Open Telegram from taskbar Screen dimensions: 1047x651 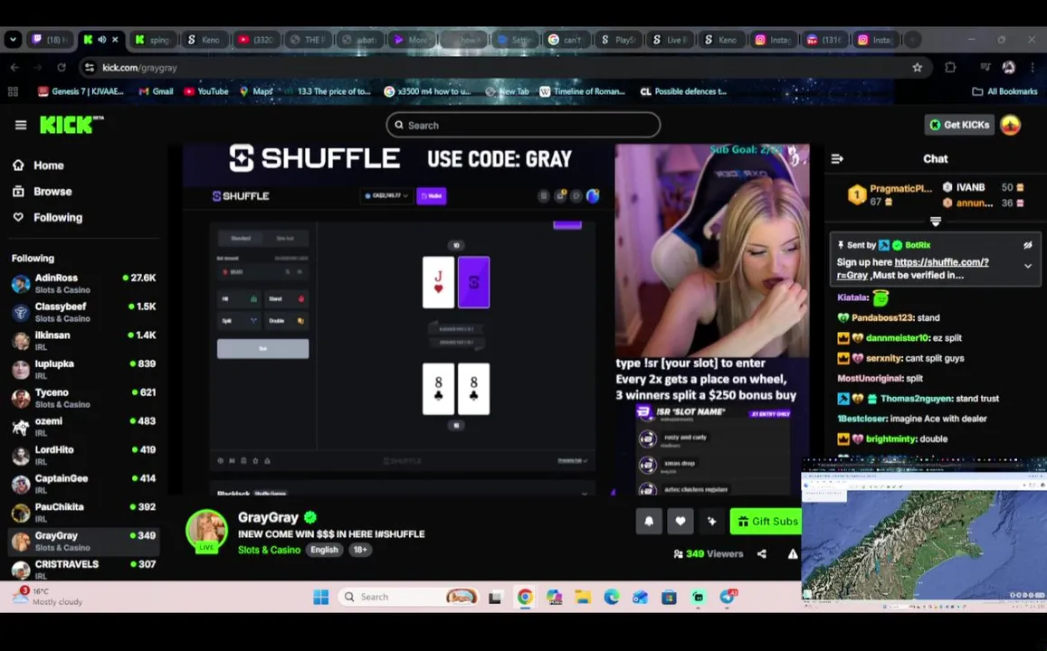pos(728,597)
